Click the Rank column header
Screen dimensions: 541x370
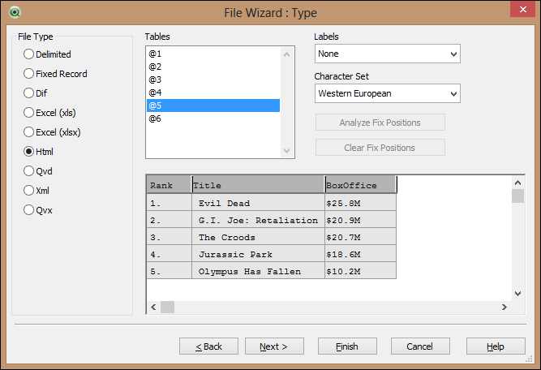169,185
